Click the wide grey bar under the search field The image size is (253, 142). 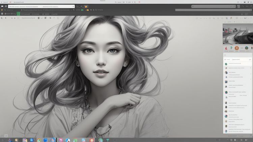(213, 10)
